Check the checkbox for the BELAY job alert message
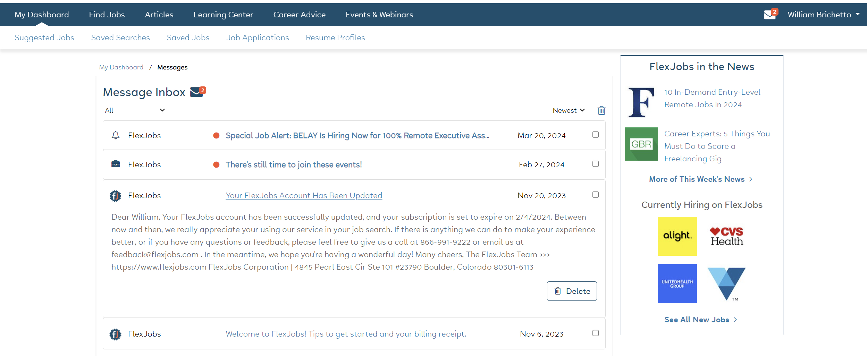 point(595,135)
